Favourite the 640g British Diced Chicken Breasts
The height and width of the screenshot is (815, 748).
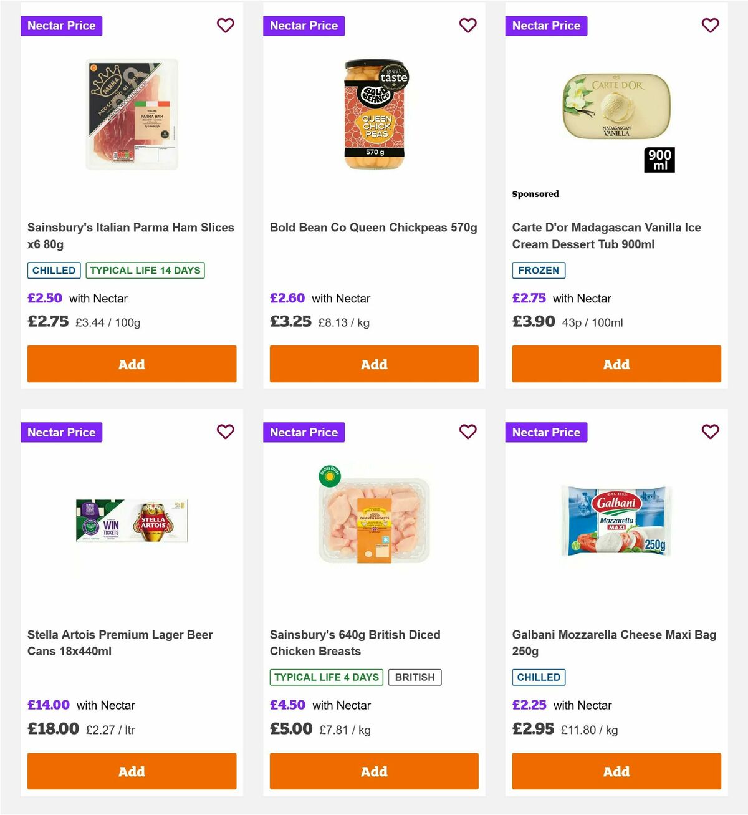[467, 432]
